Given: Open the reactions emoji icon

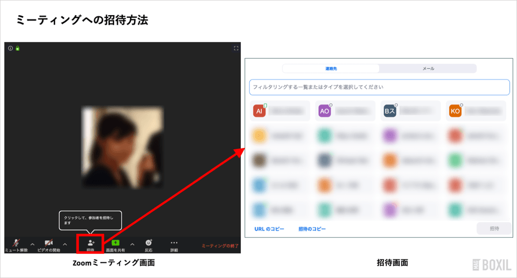Looking at the screenshot, I should coord(149,243).
